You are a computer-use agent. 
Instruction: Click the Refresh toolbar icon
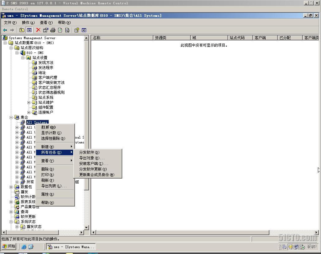(x=60, y=30)
